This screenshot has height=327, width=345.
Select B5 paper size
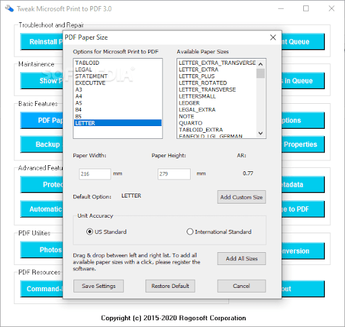[118, 117]
